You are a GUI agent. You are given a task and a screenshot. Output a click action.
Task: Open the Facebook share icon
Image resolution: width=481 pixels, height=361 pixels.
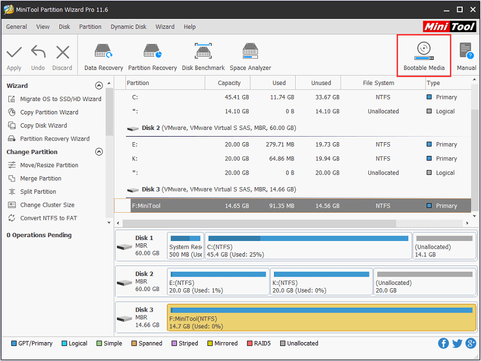point(443,343)
